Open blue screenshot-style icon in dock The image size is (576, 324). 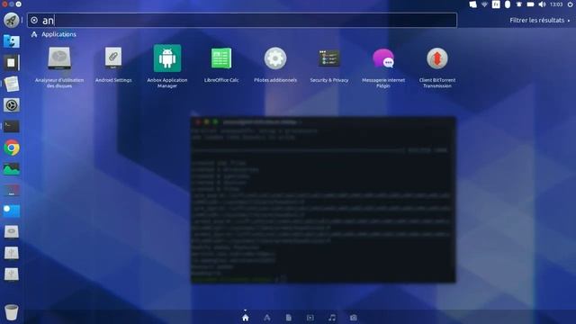coord(12,211)
